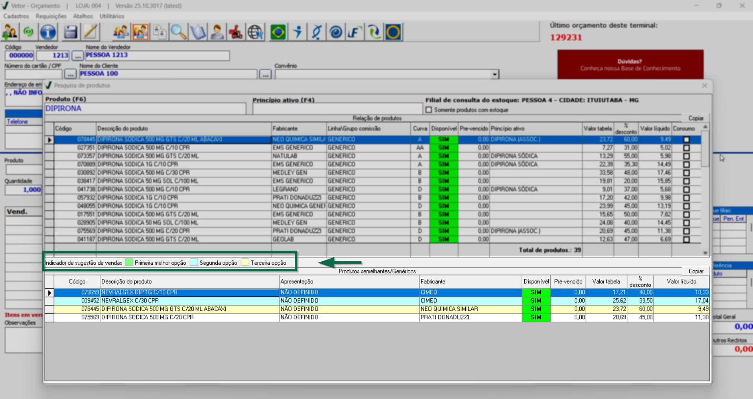Click the Brazil flag toolbar icon

[278, 32]
